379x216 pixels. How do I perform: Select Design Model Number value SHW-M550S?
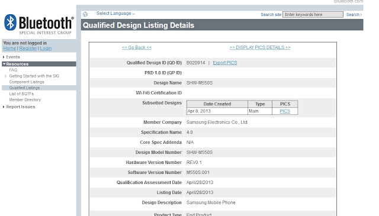click(200, 153)
